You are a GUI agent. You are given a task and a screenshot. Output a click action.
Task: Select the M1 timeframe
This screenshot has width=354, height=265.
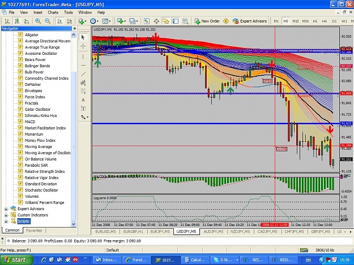276,21
